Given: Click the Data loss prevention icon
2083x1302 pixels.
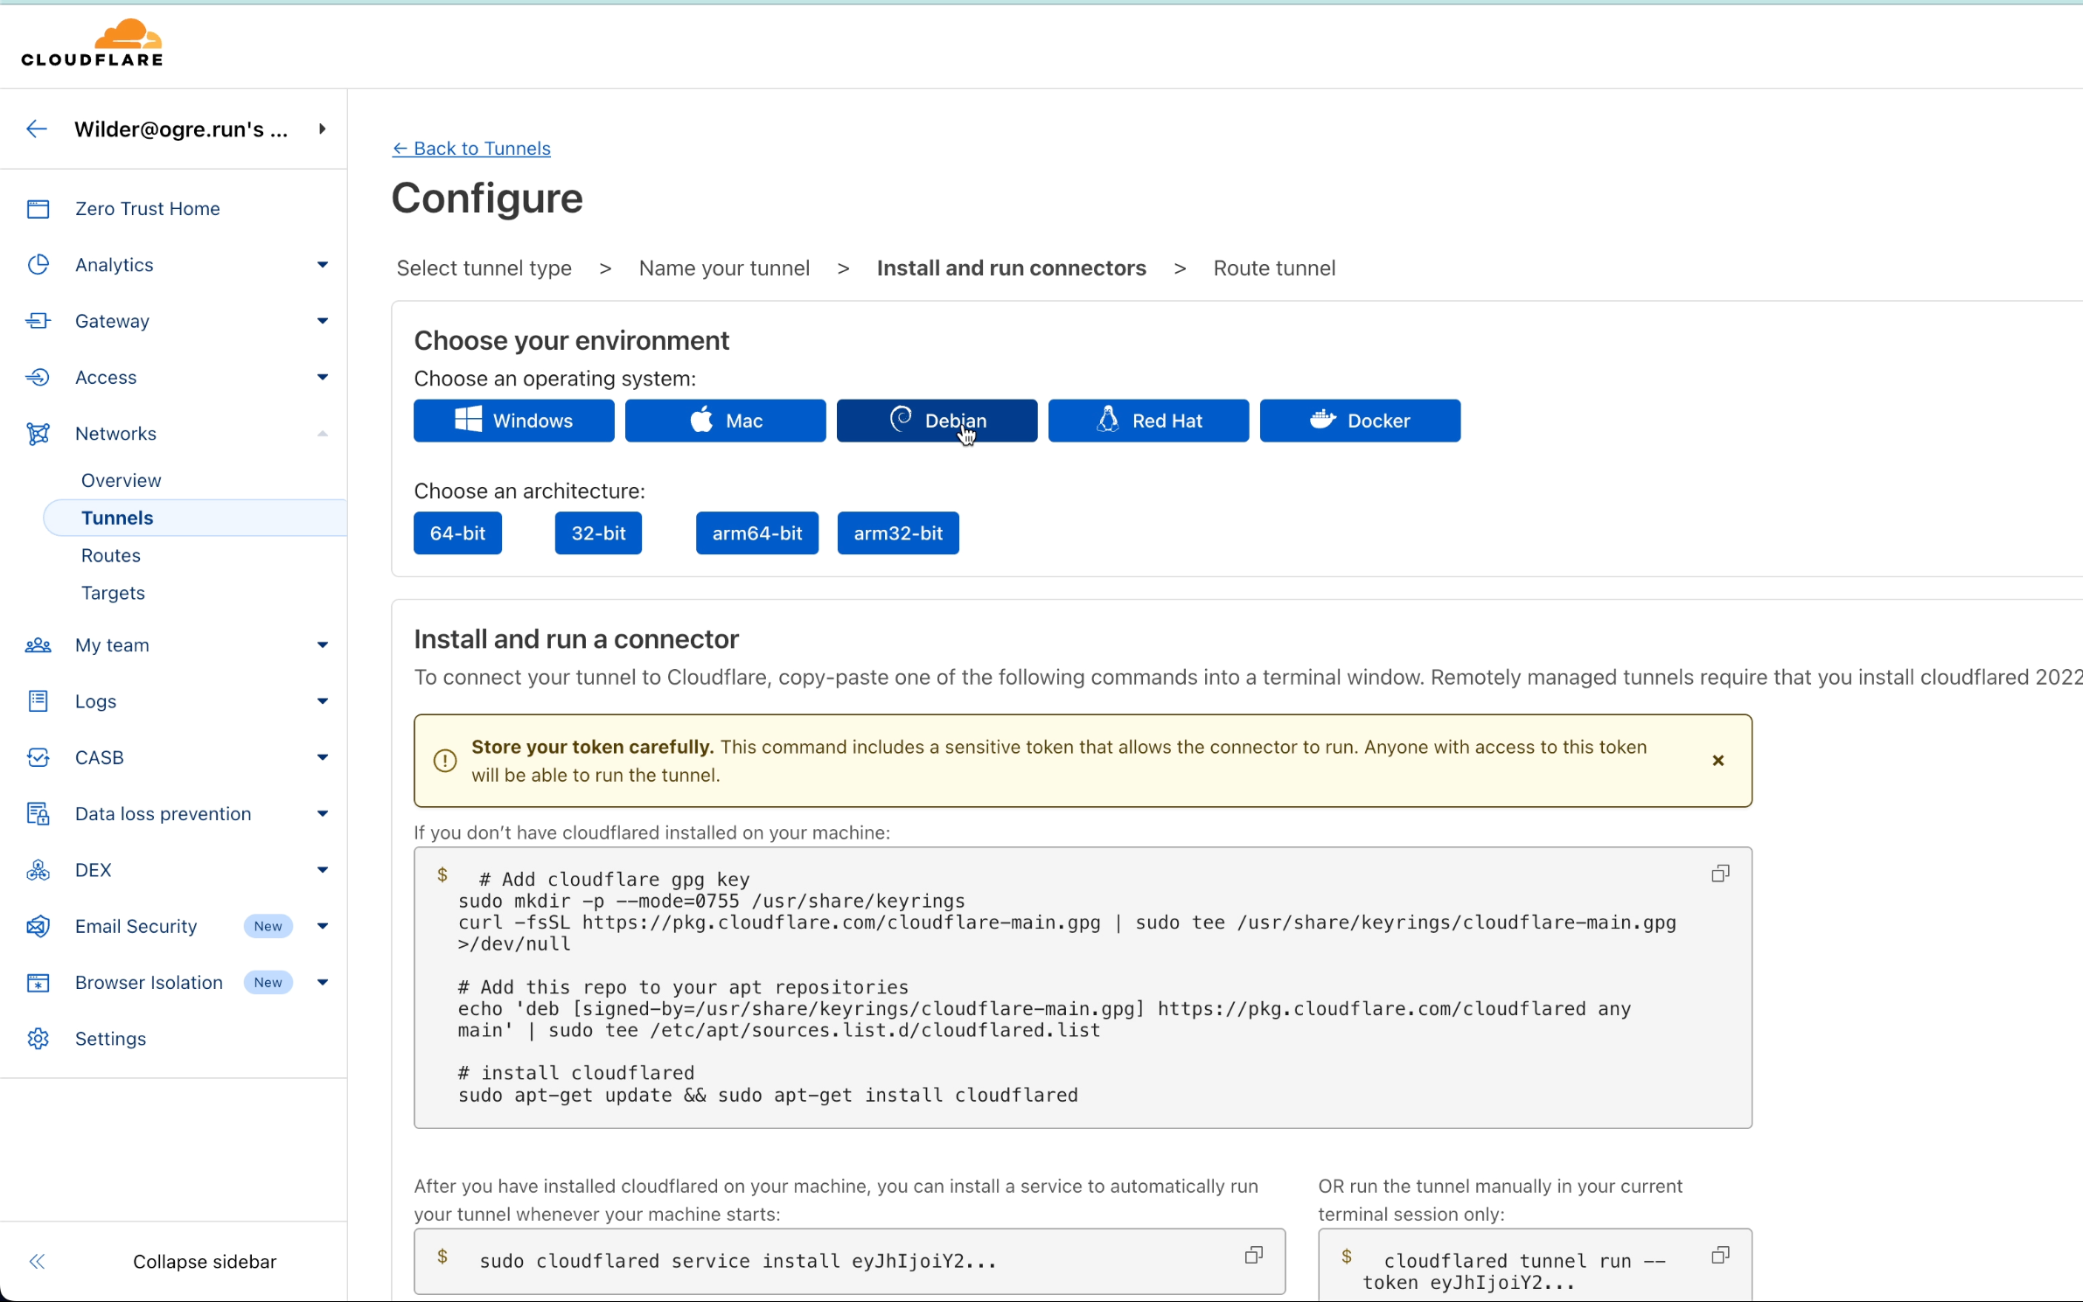Looking at the screenshot, I should point(38,814).
